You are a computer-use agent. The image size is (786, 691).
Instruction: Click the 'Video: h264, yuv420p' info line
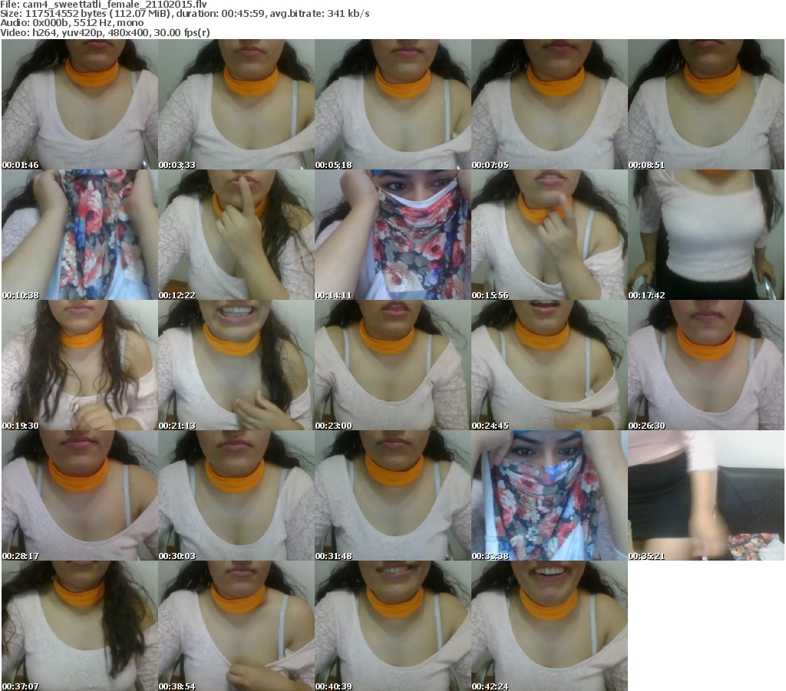pos(104,33)
